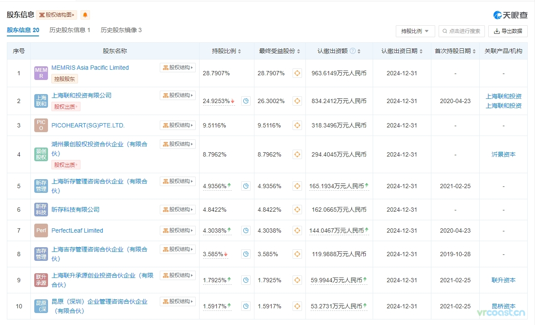Click the beneficiary target icon for 4.8422%
535x325 pixels.
coord(297,210)
